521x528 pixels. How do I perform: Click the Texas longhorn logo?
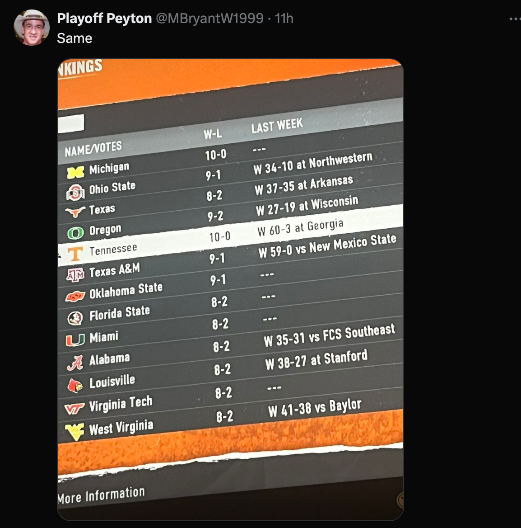coord(75,212)
